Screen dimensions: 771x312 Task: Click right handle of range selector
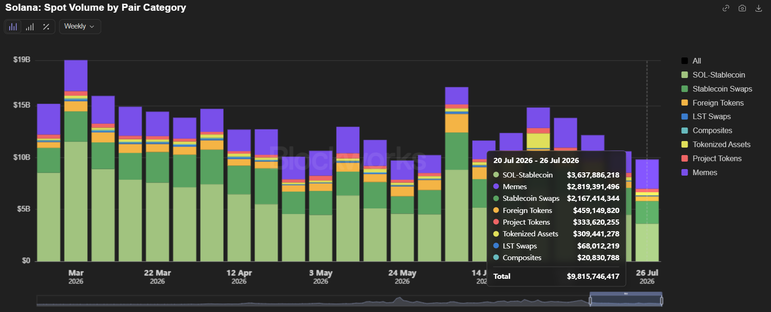662,301
